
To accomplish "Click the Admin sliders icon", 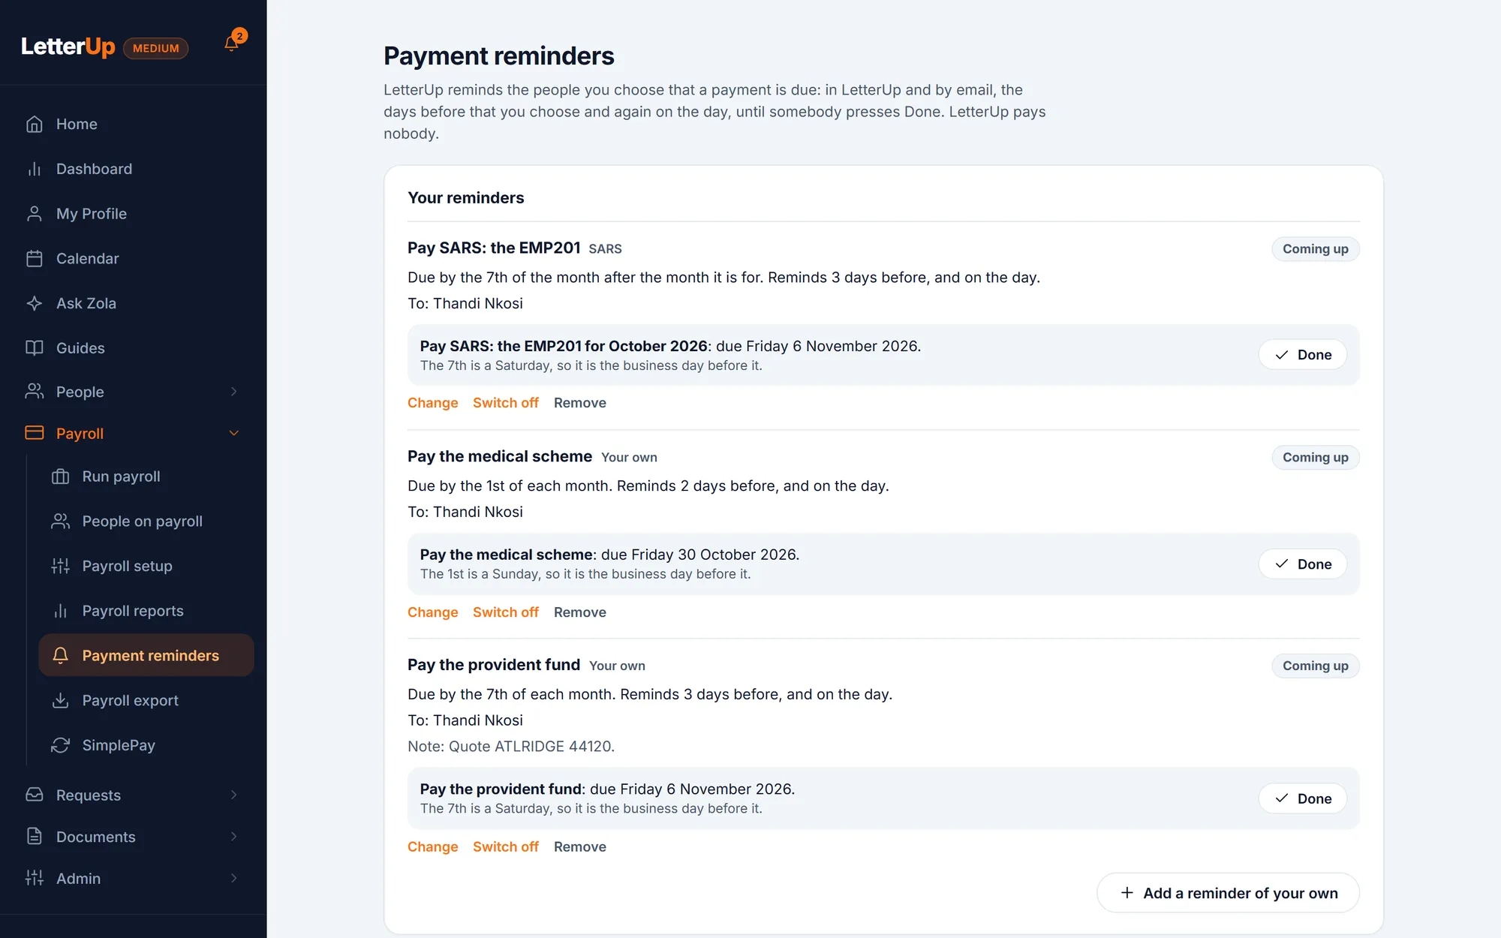I will click(x=35, y=878).
